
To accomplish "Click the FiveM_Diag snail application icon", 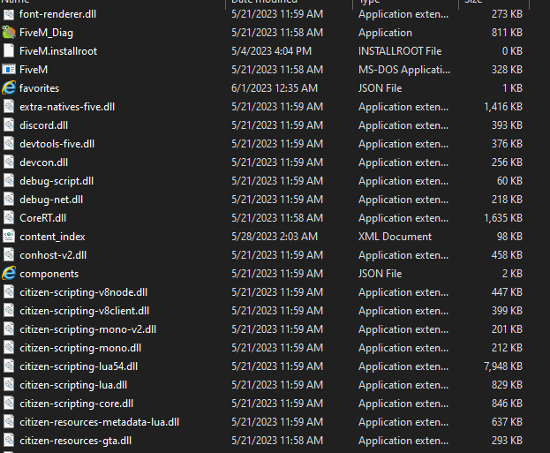I will (x=9, y=33).
